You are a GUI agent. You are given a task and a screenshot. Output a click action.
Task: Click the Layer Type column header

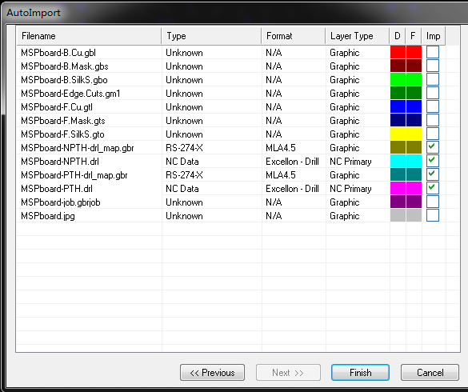[358, 36]
